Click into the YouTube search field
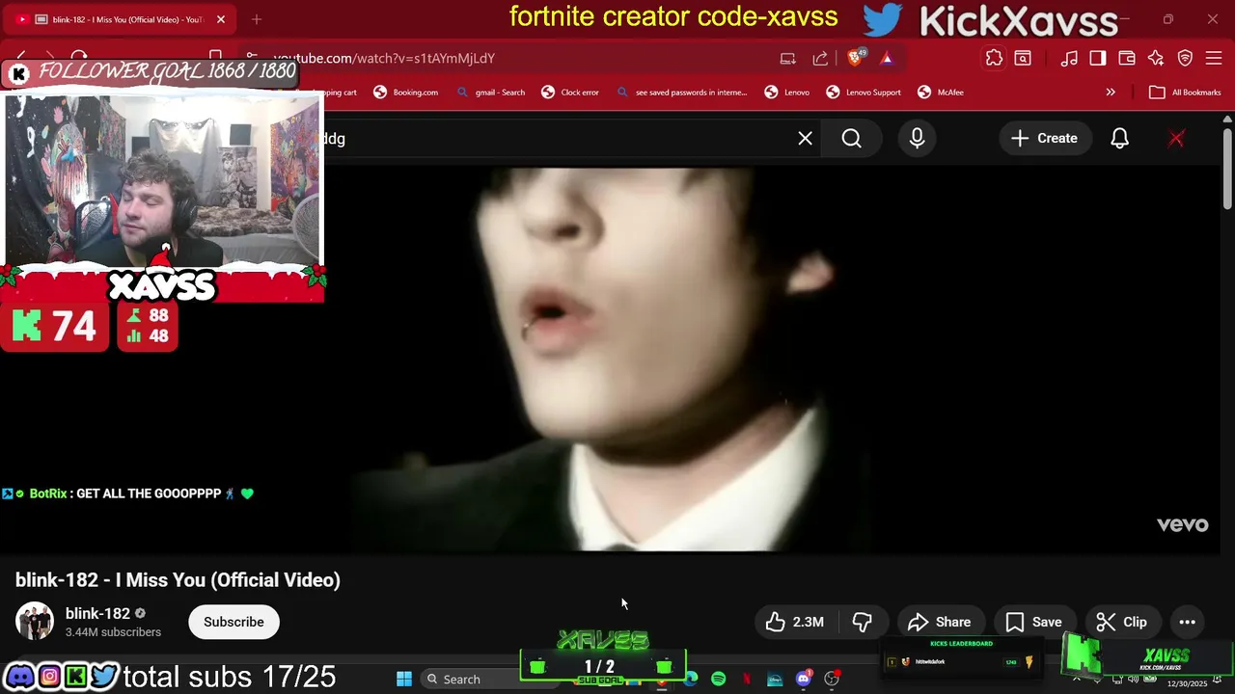 560,139
